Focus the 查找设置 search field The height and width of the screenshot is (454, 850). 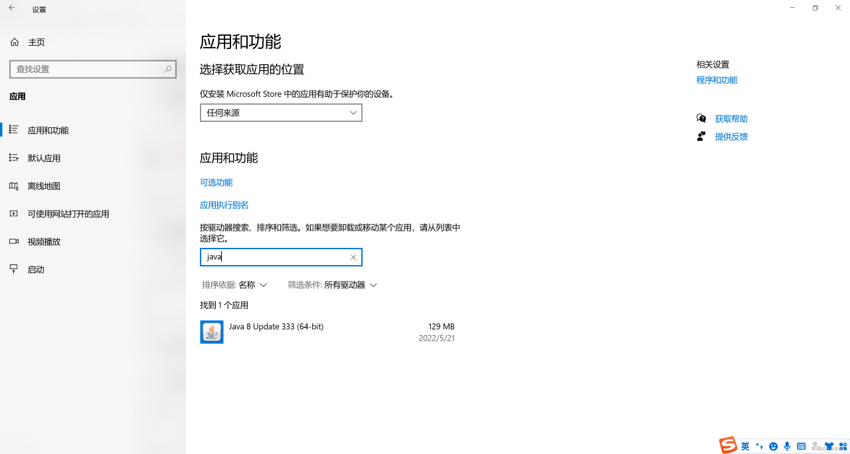click(93, 69)
